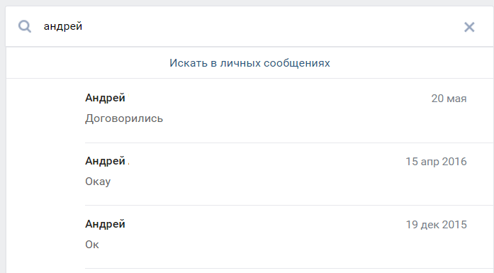Click blank space left of Искать link
This screenshot has width=494, height=273.
click(x=88, y=63)
